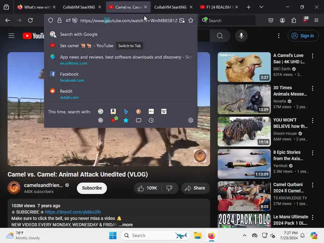The height and width of the screenshot is (243, 324).
Task: Dislike the video
Action: [169, 188]
